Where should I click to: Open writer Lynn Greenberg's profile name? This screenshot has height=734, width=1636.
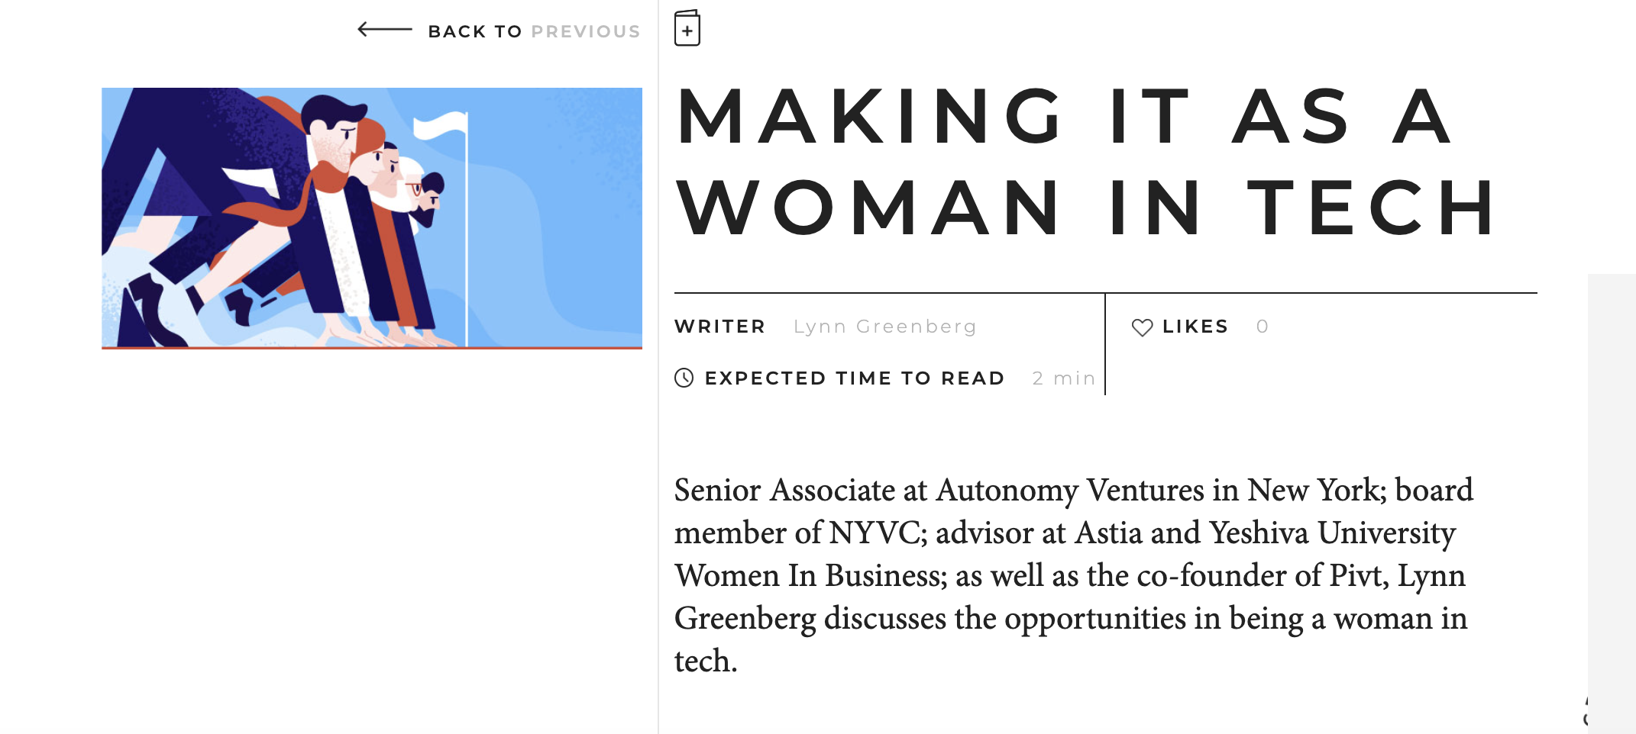tap(884, 327)
